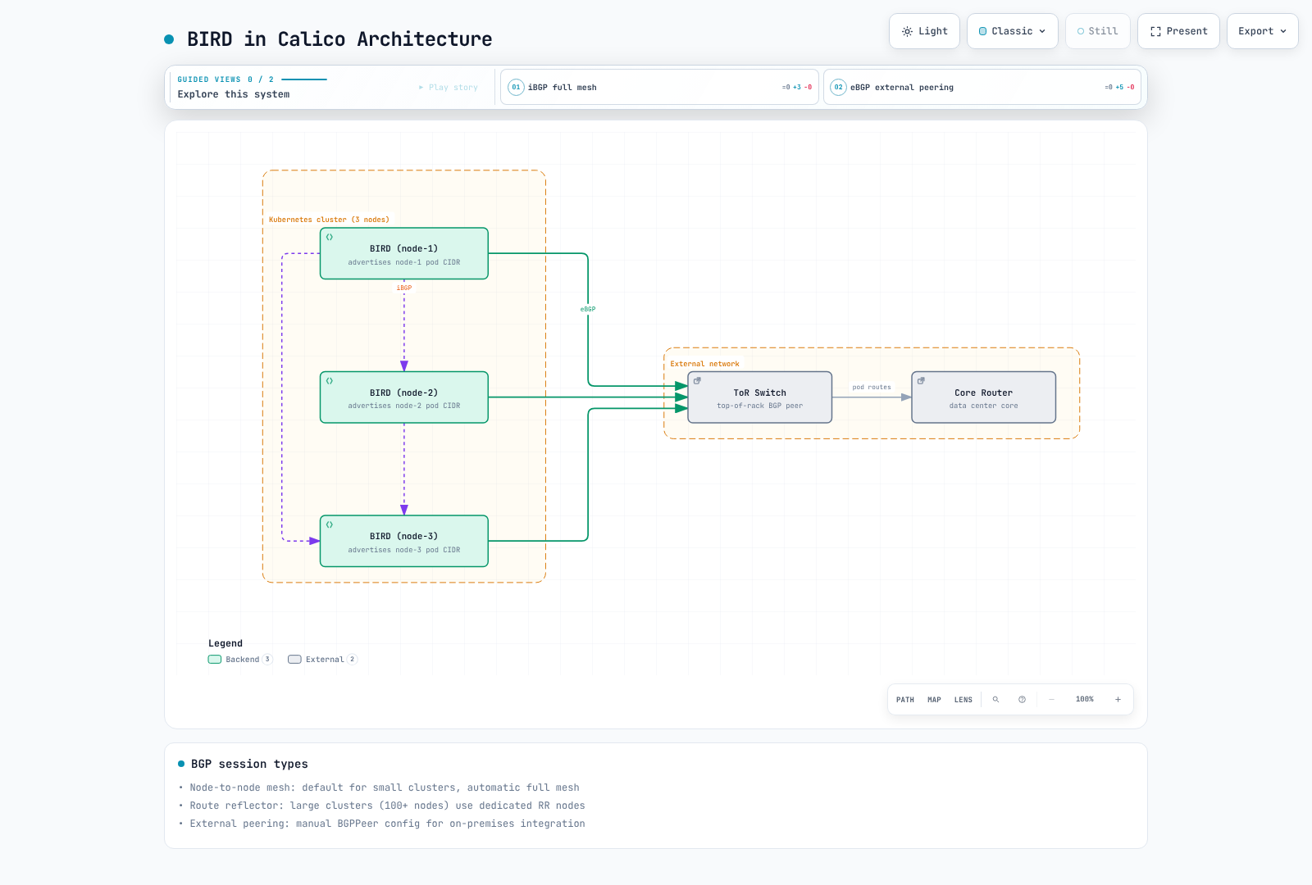Click the 100% zoom level
Viewport: 1312px width, 885px height.
click(1085, 700)
